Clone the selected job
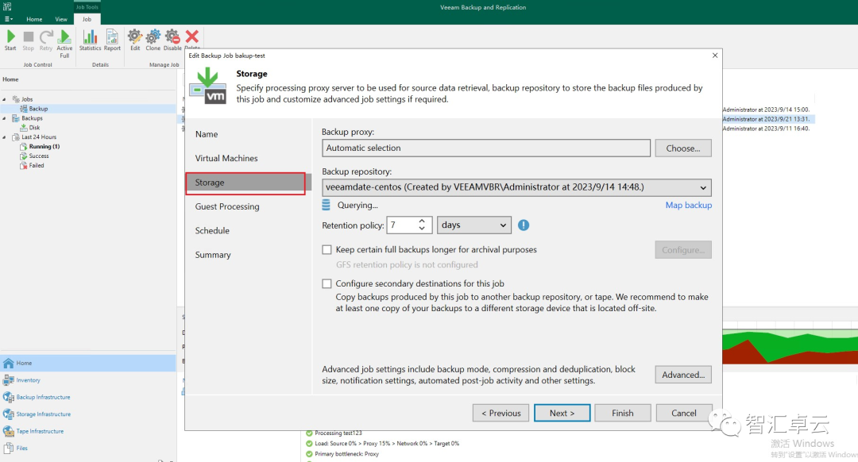 tap(153, 40)
